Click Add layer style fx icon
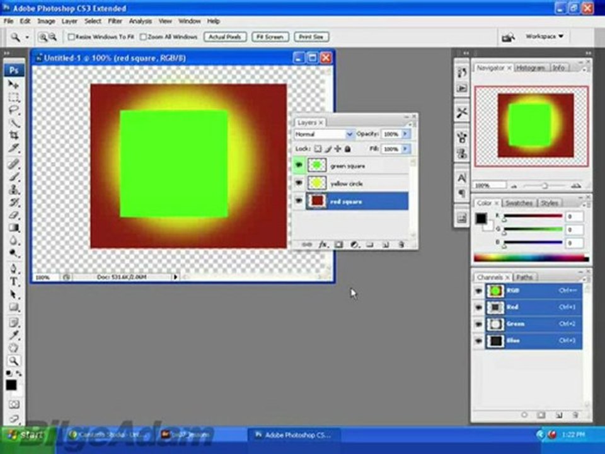 tap(323, 245)
